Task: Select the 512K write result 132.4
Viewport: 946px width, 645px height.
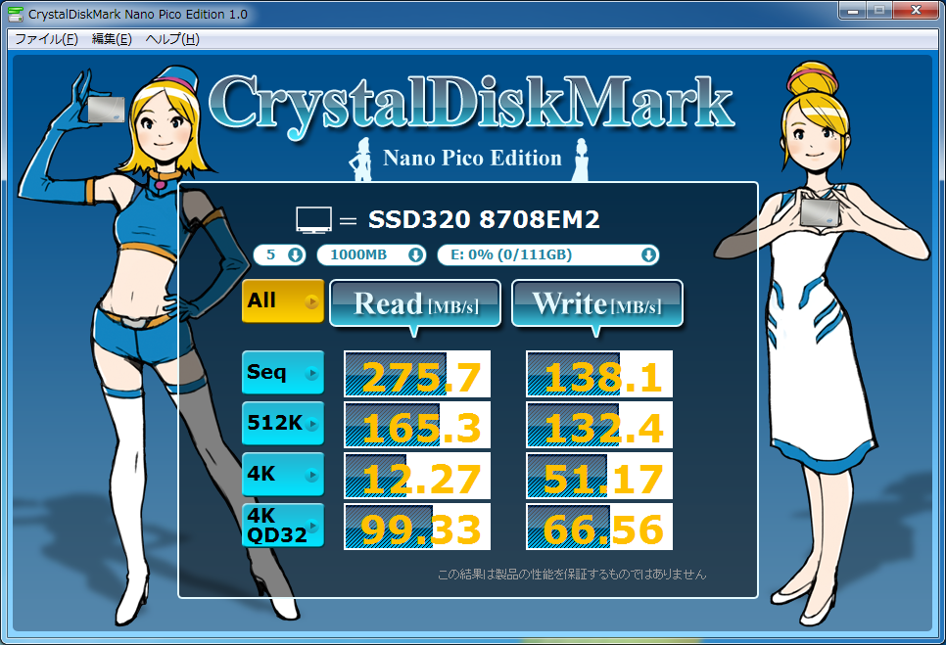Action: pos(599,425)
